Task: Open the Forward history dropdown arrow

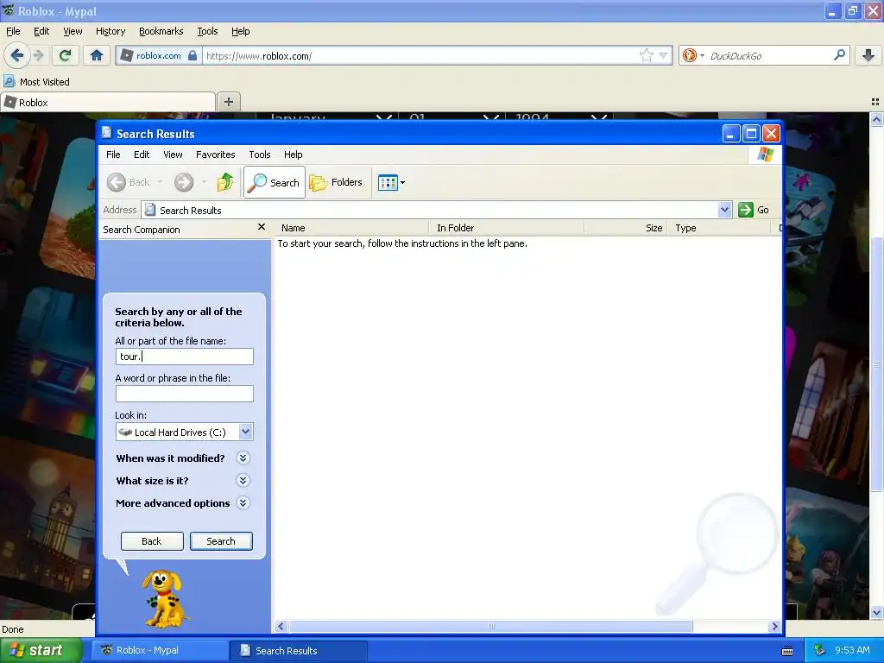Action: 204,182
